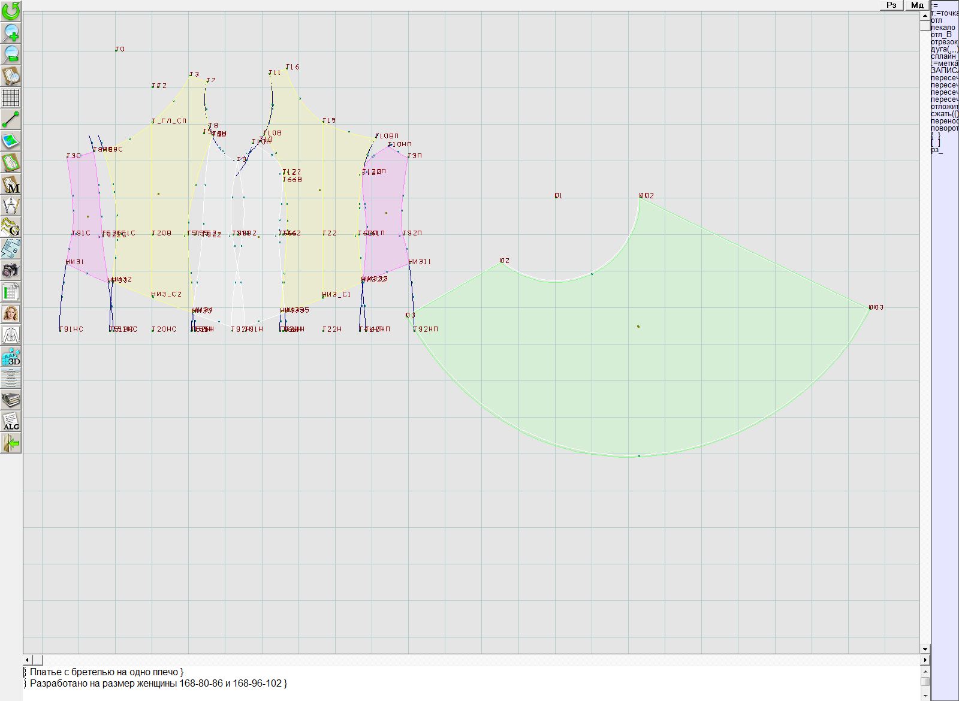Toggle the grid display icon
Screen dimensions: 959x701
pyautogui.click(x=11, y=98)
